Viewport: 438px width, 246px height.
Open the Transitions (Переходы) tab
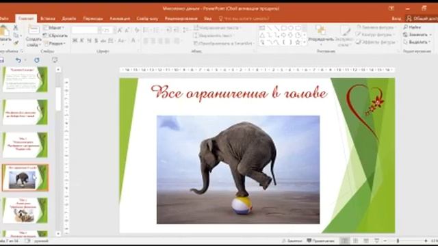(x=93, y=18)
